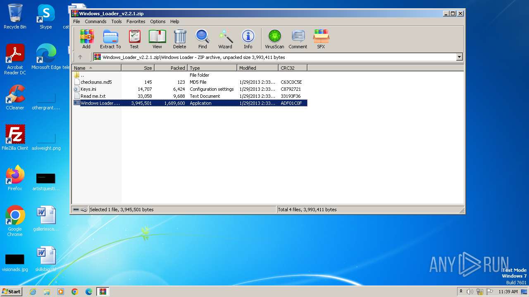Open the Options menu
Viewport: 529px width, 297px height.
[x=158, y=21]
